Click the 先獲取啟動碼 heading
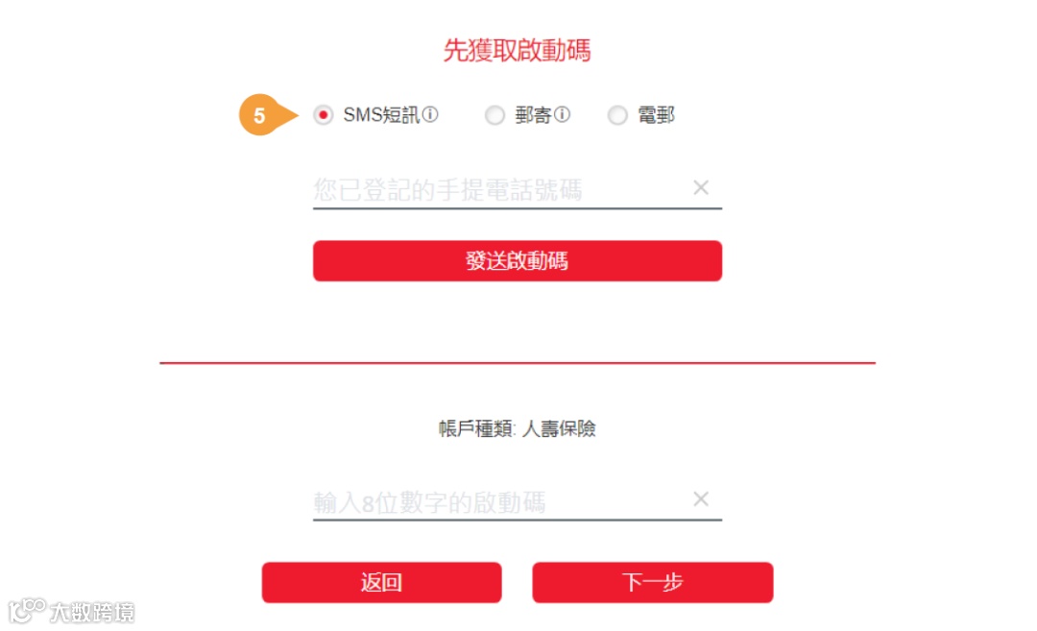The height and width of the screenshot is (631, 1037). (518, 50)
